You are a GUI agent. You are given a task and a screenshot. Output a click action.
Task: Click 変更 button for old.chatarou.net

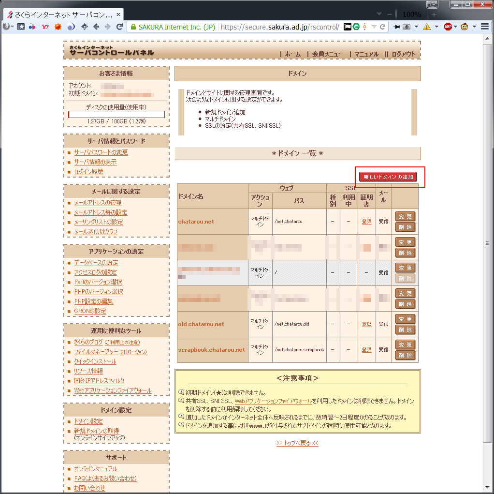pyautogui.click(x=405, y=319)
